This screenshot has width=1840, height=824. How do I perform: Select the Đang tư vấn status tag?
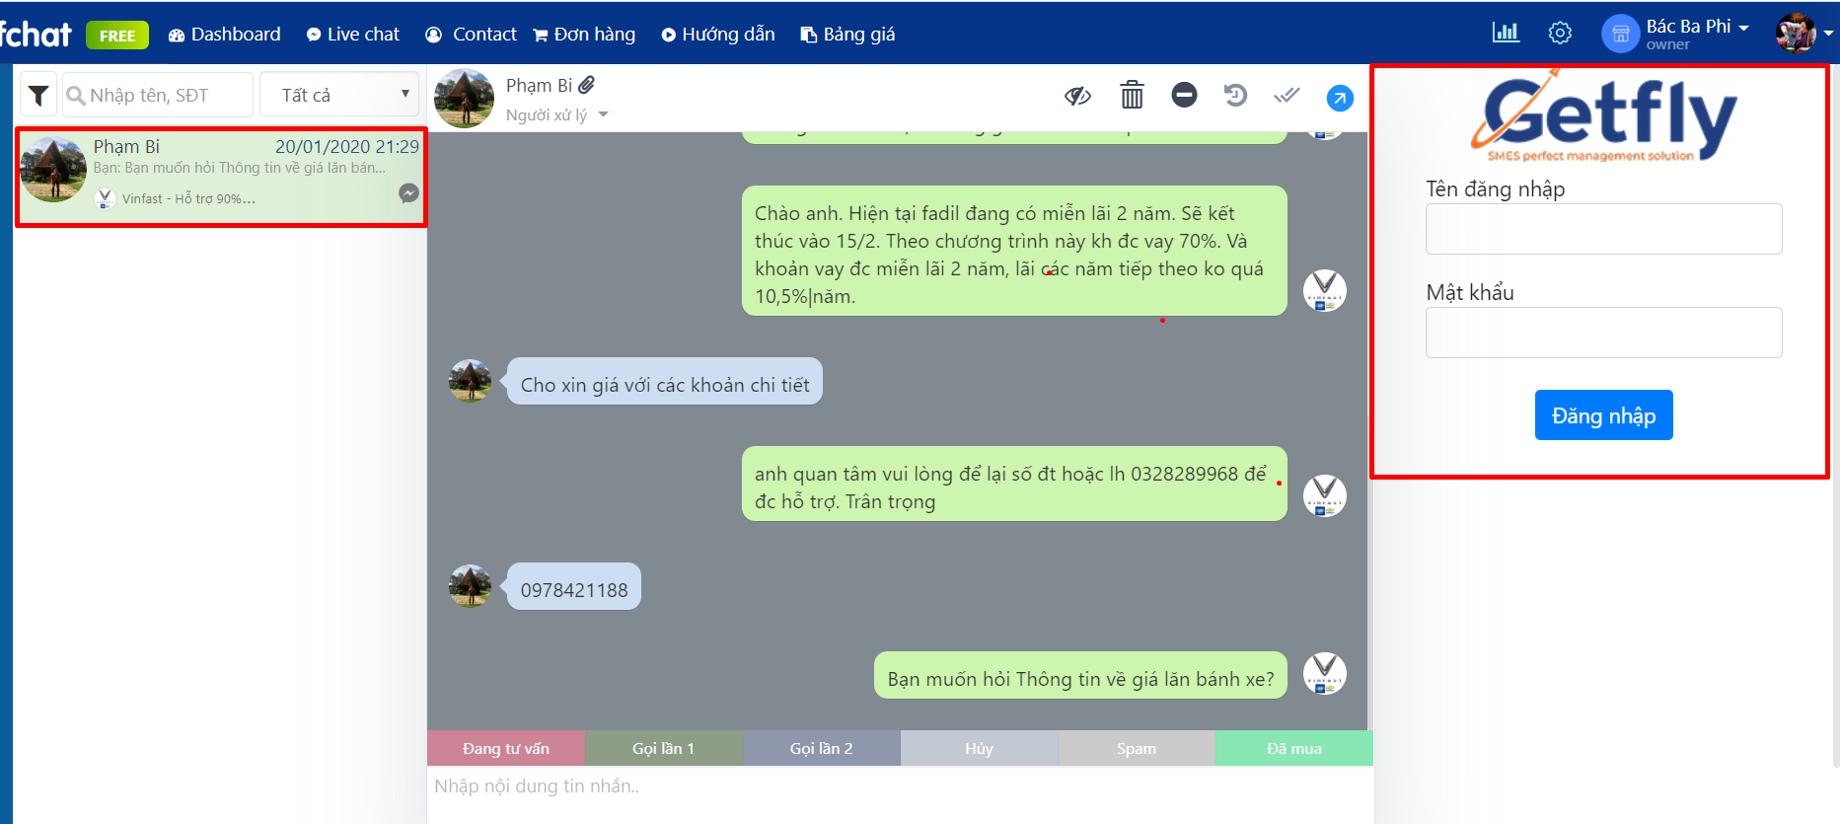click(506, 748)
